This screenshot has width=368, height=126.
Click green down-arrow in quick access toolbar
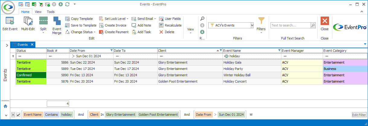(61, 4)
